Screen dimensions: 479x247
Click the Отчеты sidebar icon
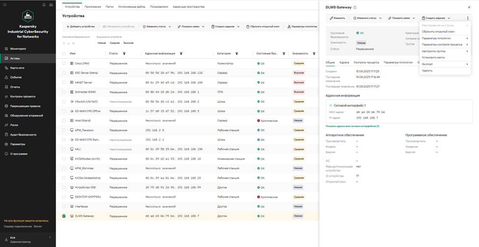click(6, 87)
